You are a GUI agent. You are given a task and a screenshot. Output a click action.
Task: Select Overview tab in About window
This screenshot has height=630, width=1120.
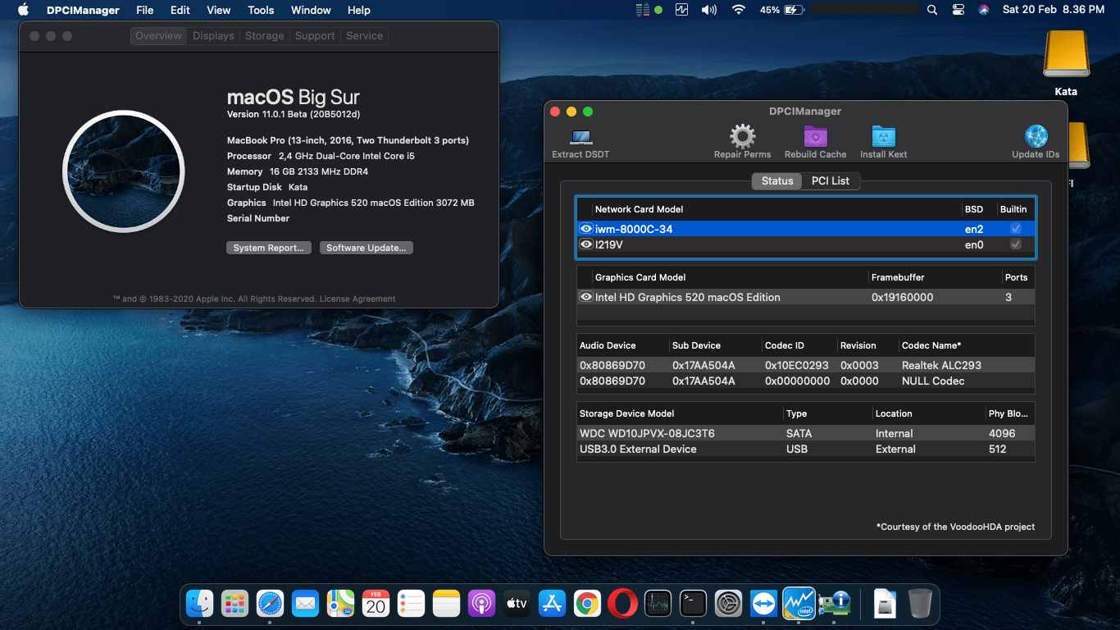point(158,36)
